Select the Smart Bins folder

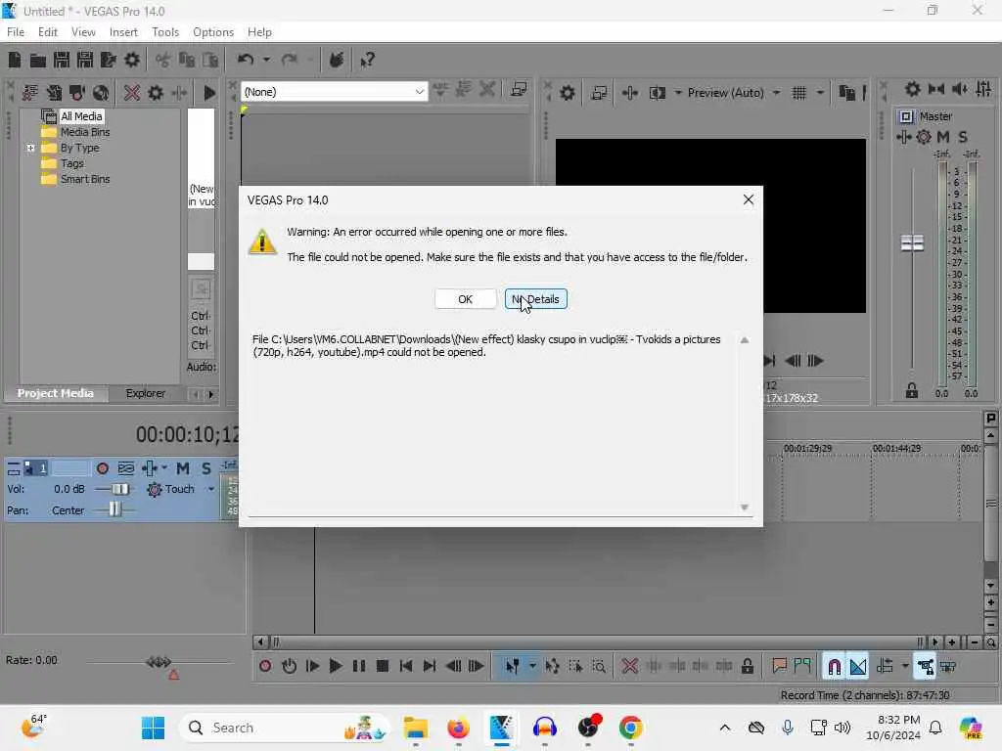click(x=85, y=179)
